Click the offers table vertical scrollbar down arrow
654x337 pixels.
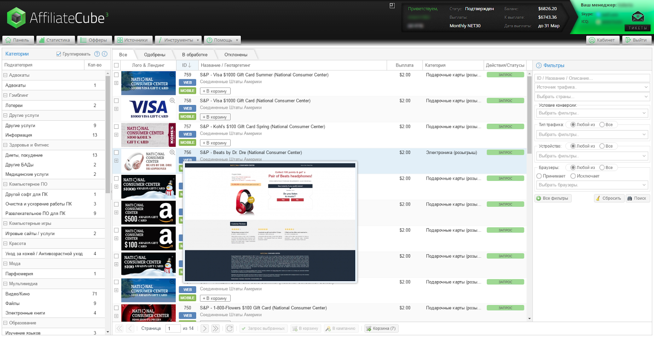coord(530,318)
